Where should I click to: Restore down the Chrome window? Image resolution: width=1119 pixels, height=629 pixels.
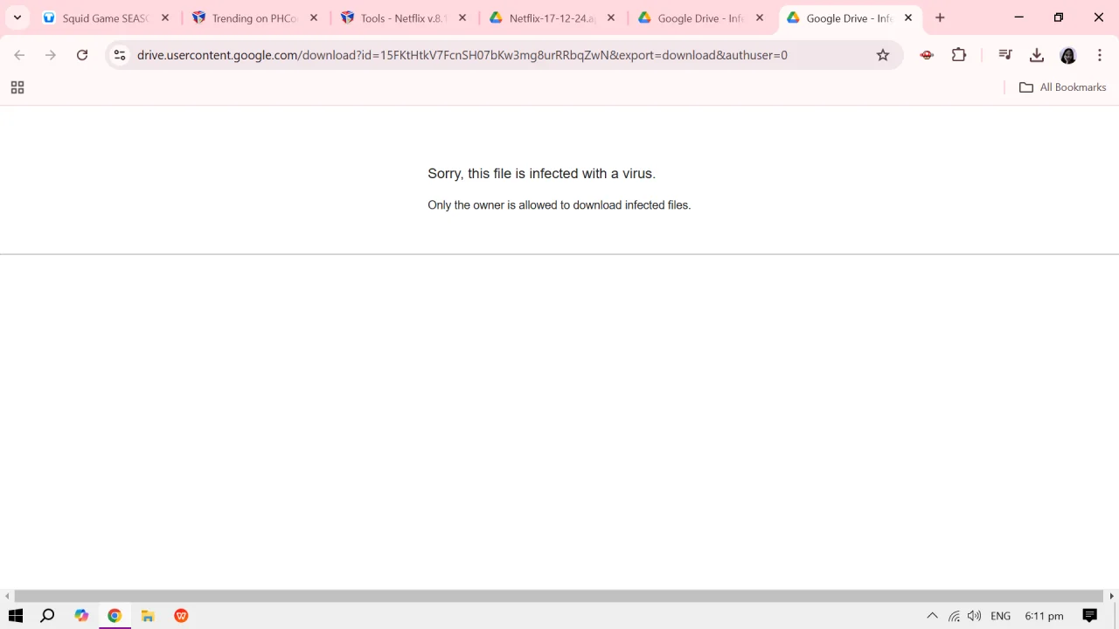pos(1059,17)
